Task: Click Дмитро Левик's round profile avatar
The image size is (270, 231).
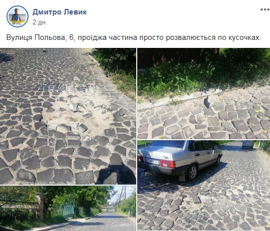Action: click(x=17, y=16)
